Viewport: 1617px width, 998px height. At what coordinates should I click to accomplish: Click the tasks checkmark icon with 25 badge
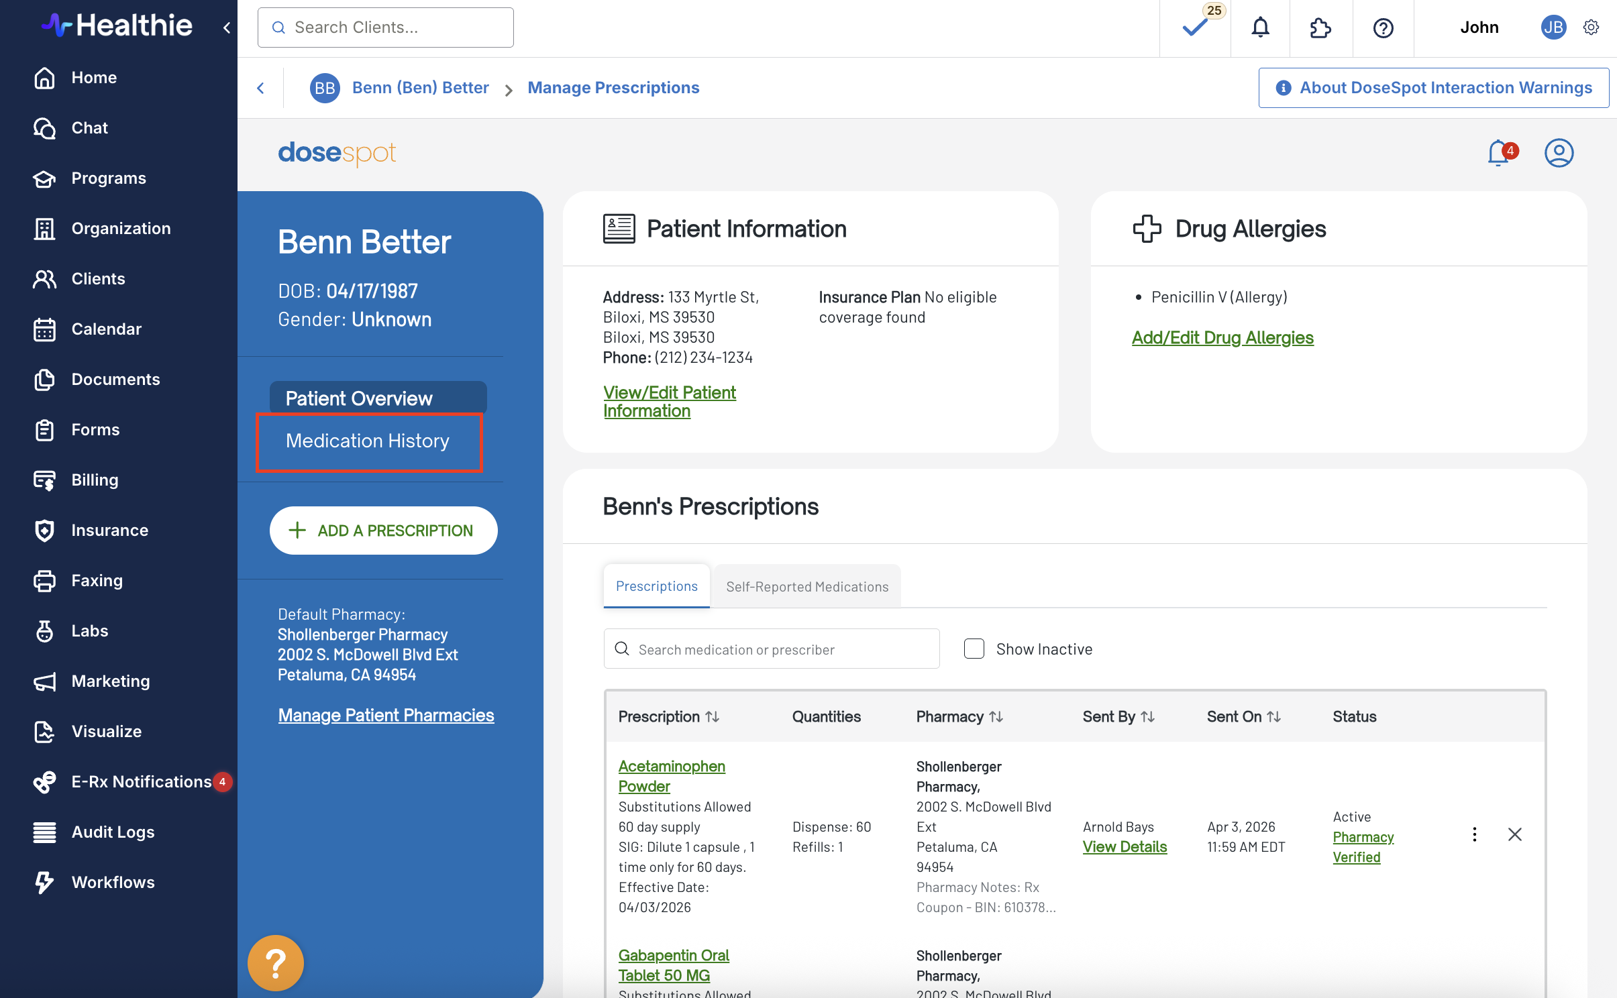(x=1195, y=27)
